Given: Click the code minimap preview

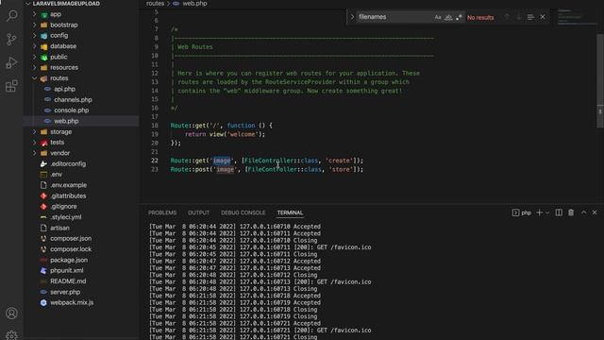Looking at the screenshot, I should pos(577,17).
